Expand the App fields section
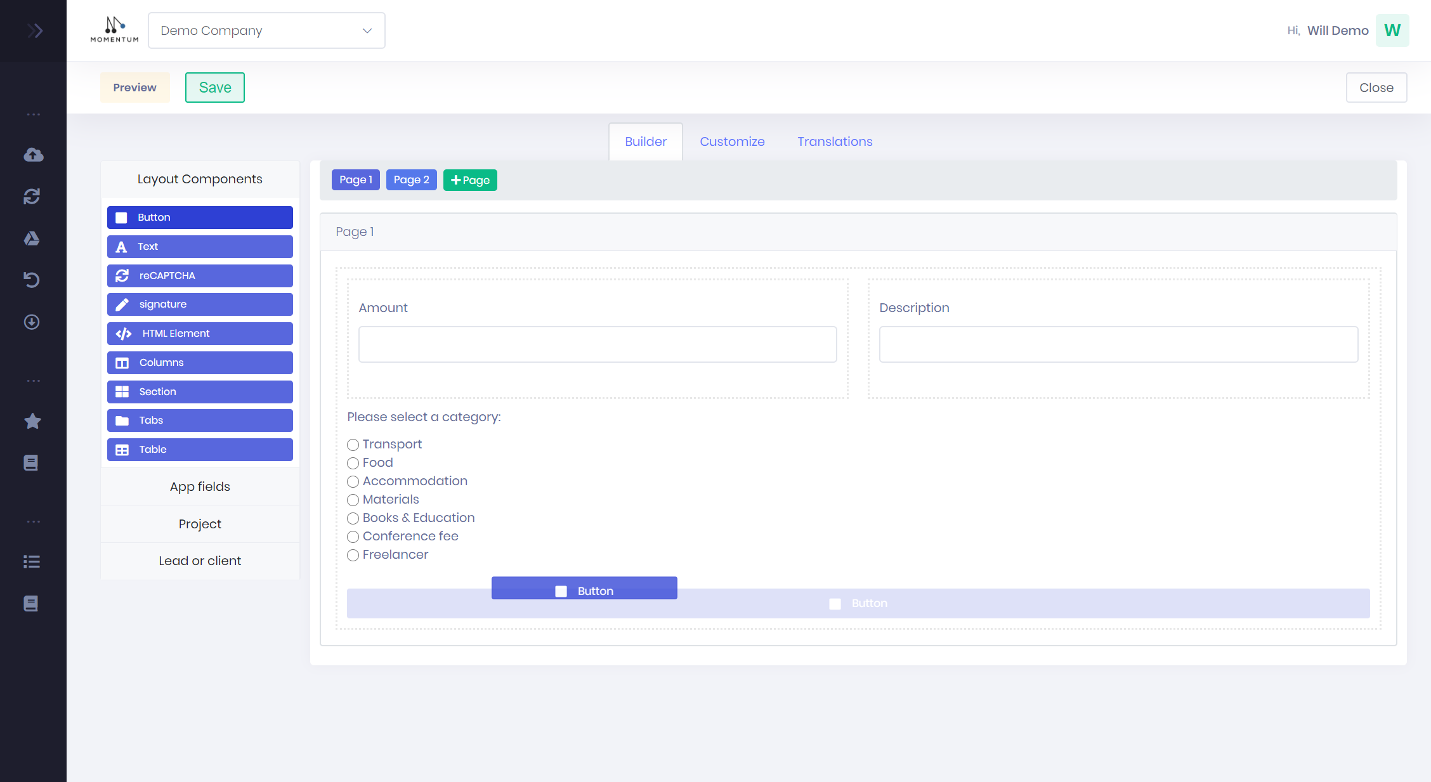The height and width of the screenshot is (782, 1431). coord(200,486)
